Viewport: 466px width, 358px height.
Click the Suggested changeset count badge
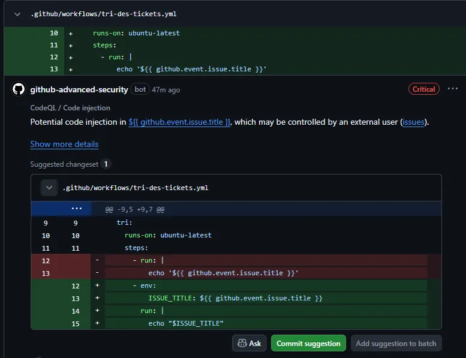pos(106,164)
